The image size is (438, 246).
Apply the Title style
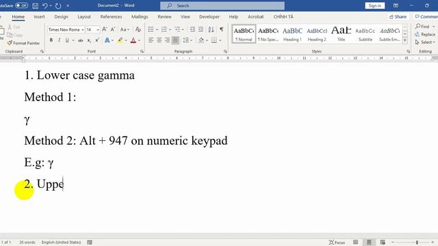(341, 34)
